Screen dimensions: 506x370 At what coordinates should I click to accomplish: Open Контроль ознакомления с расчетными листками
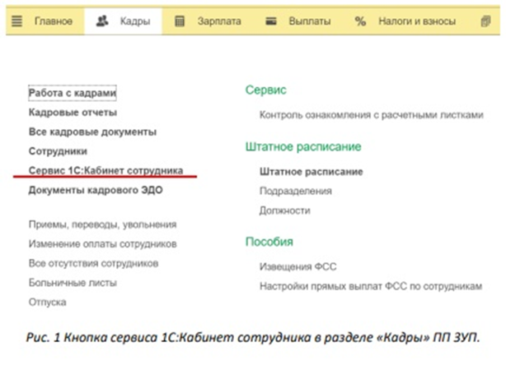coord(371,116)
